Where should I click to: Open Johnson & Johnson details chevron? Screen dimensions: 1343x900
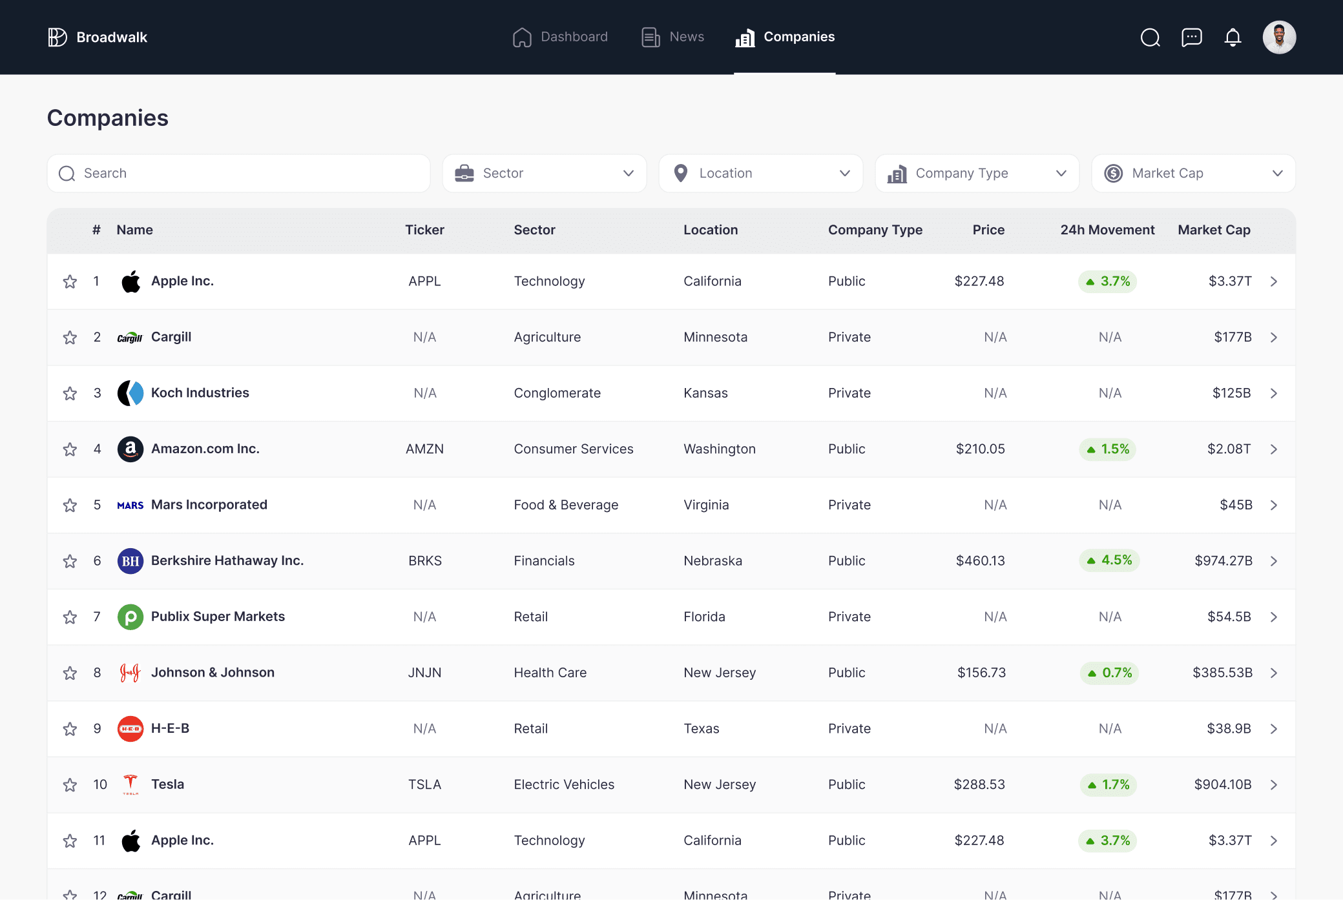[x=1273, y=673]
